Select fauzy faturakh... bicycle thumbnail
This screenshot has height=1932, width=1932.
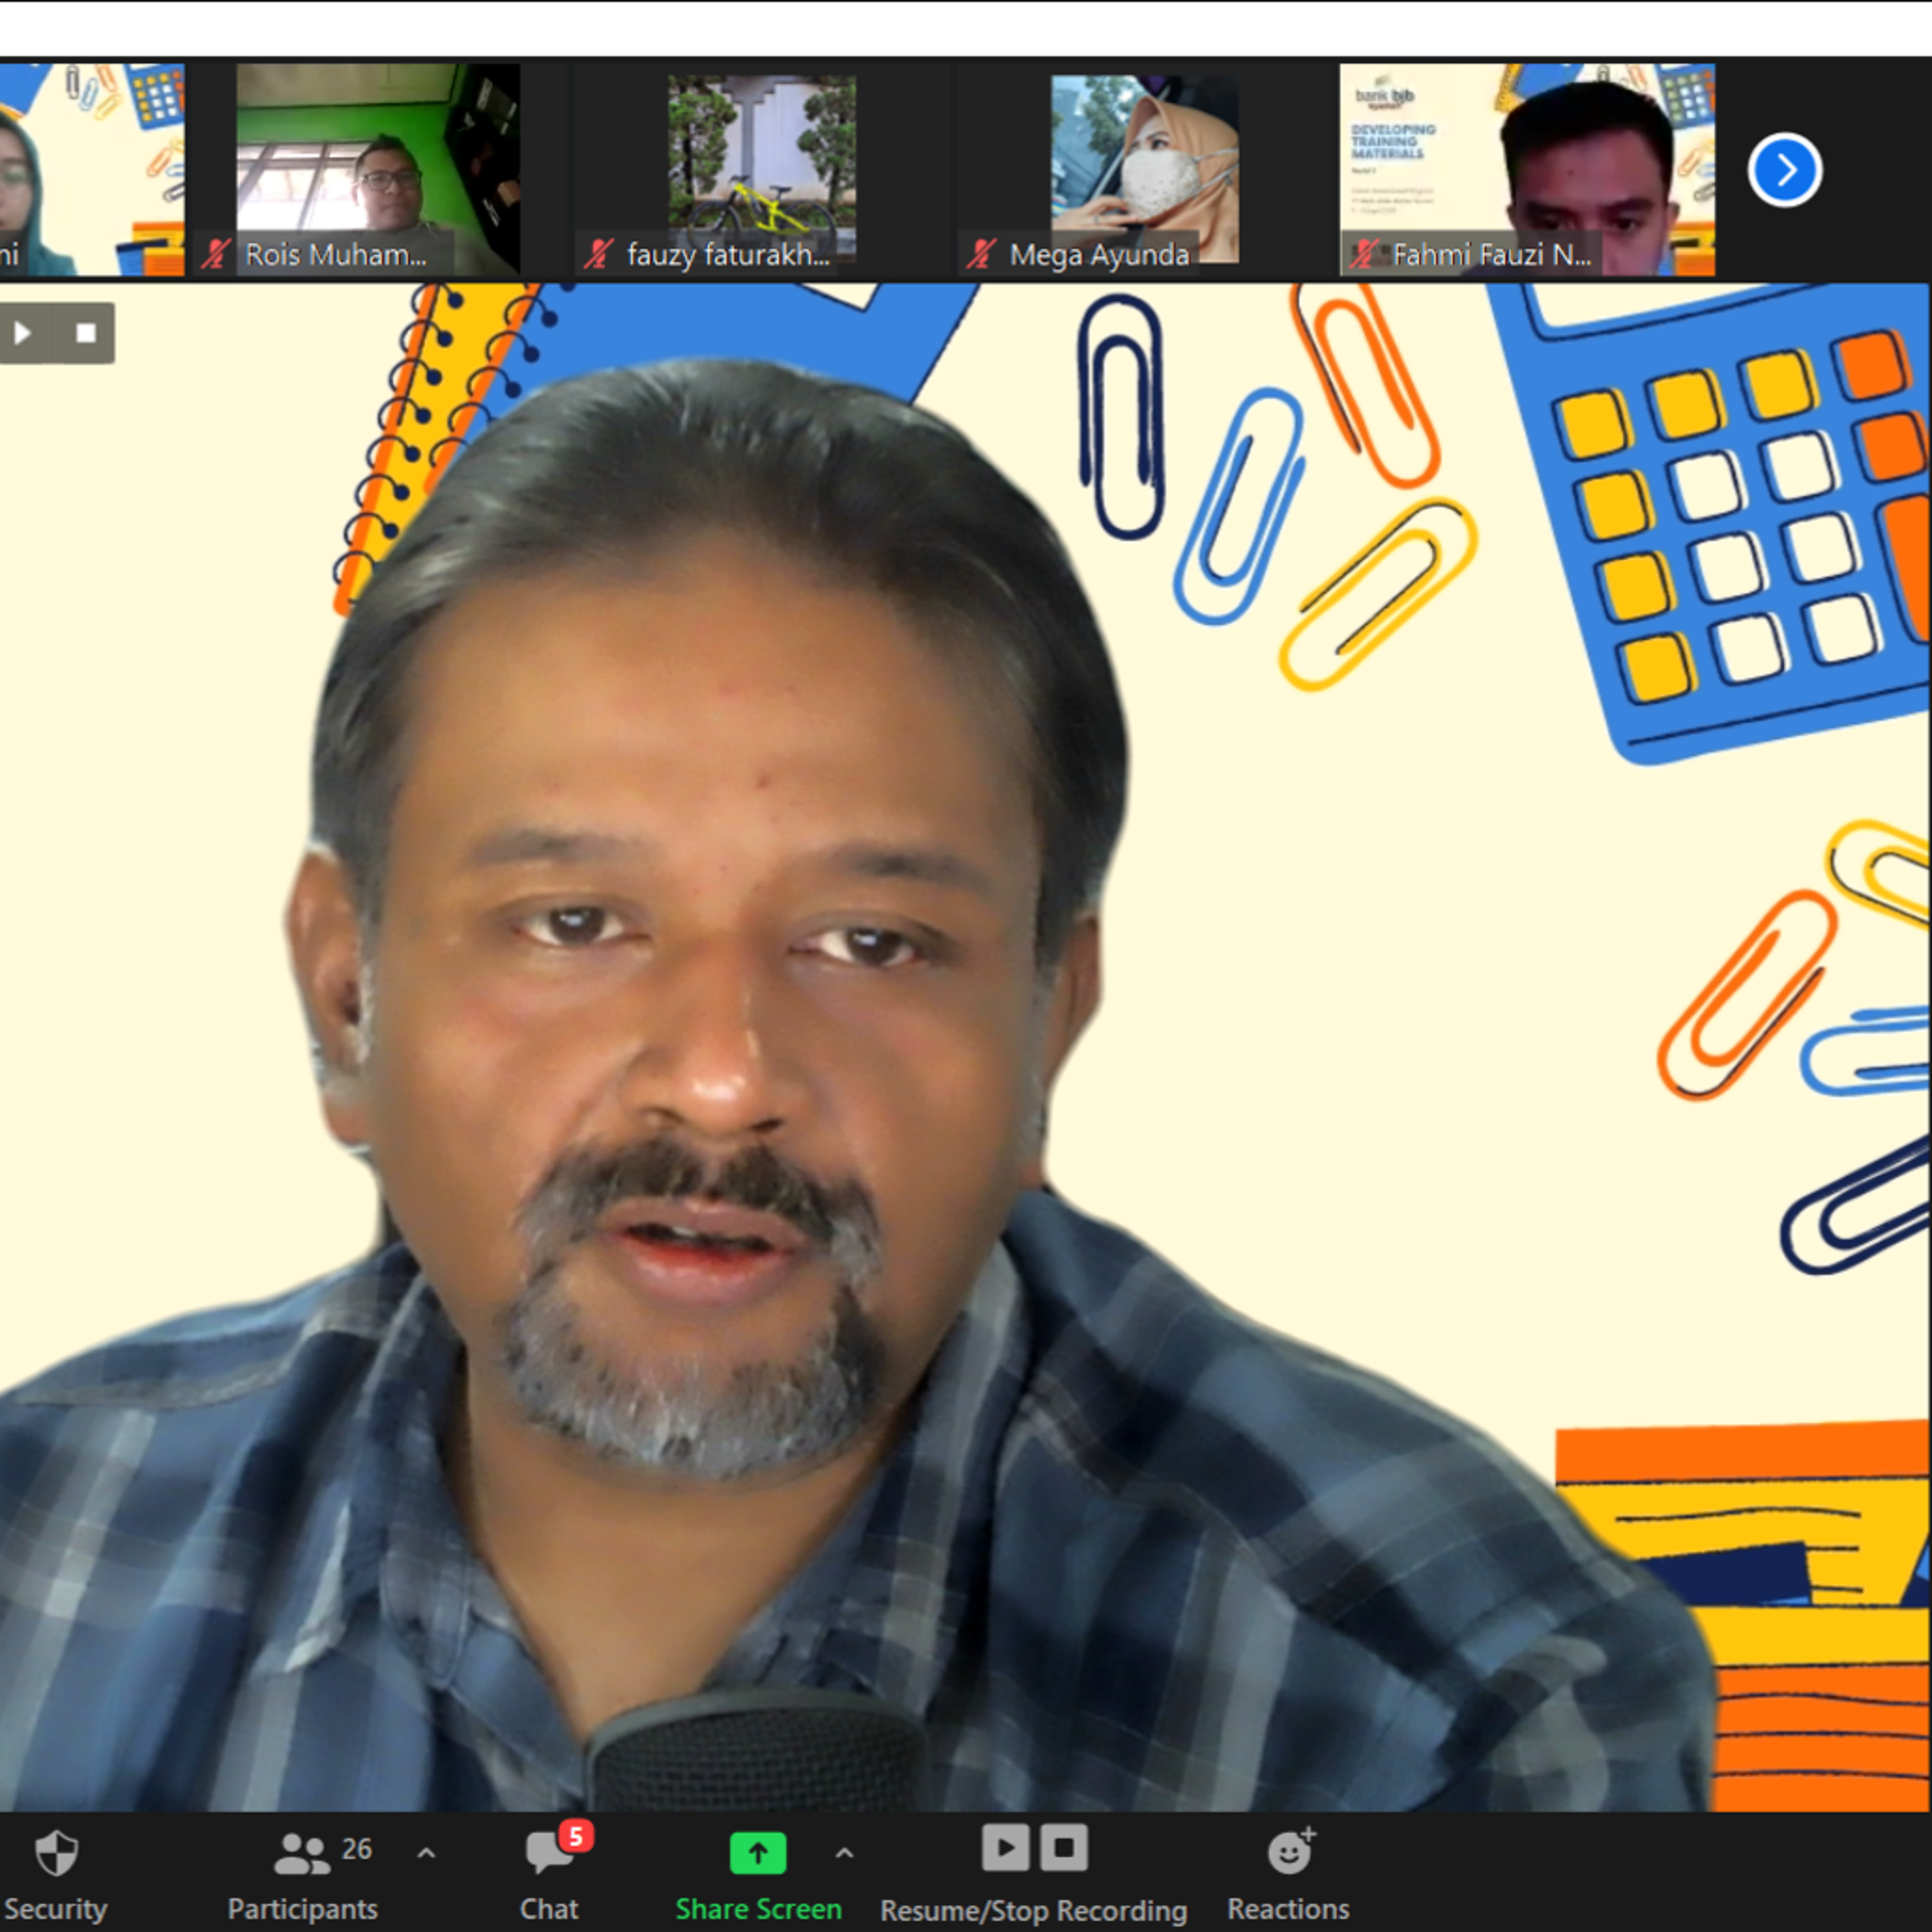tap(762, 169)
